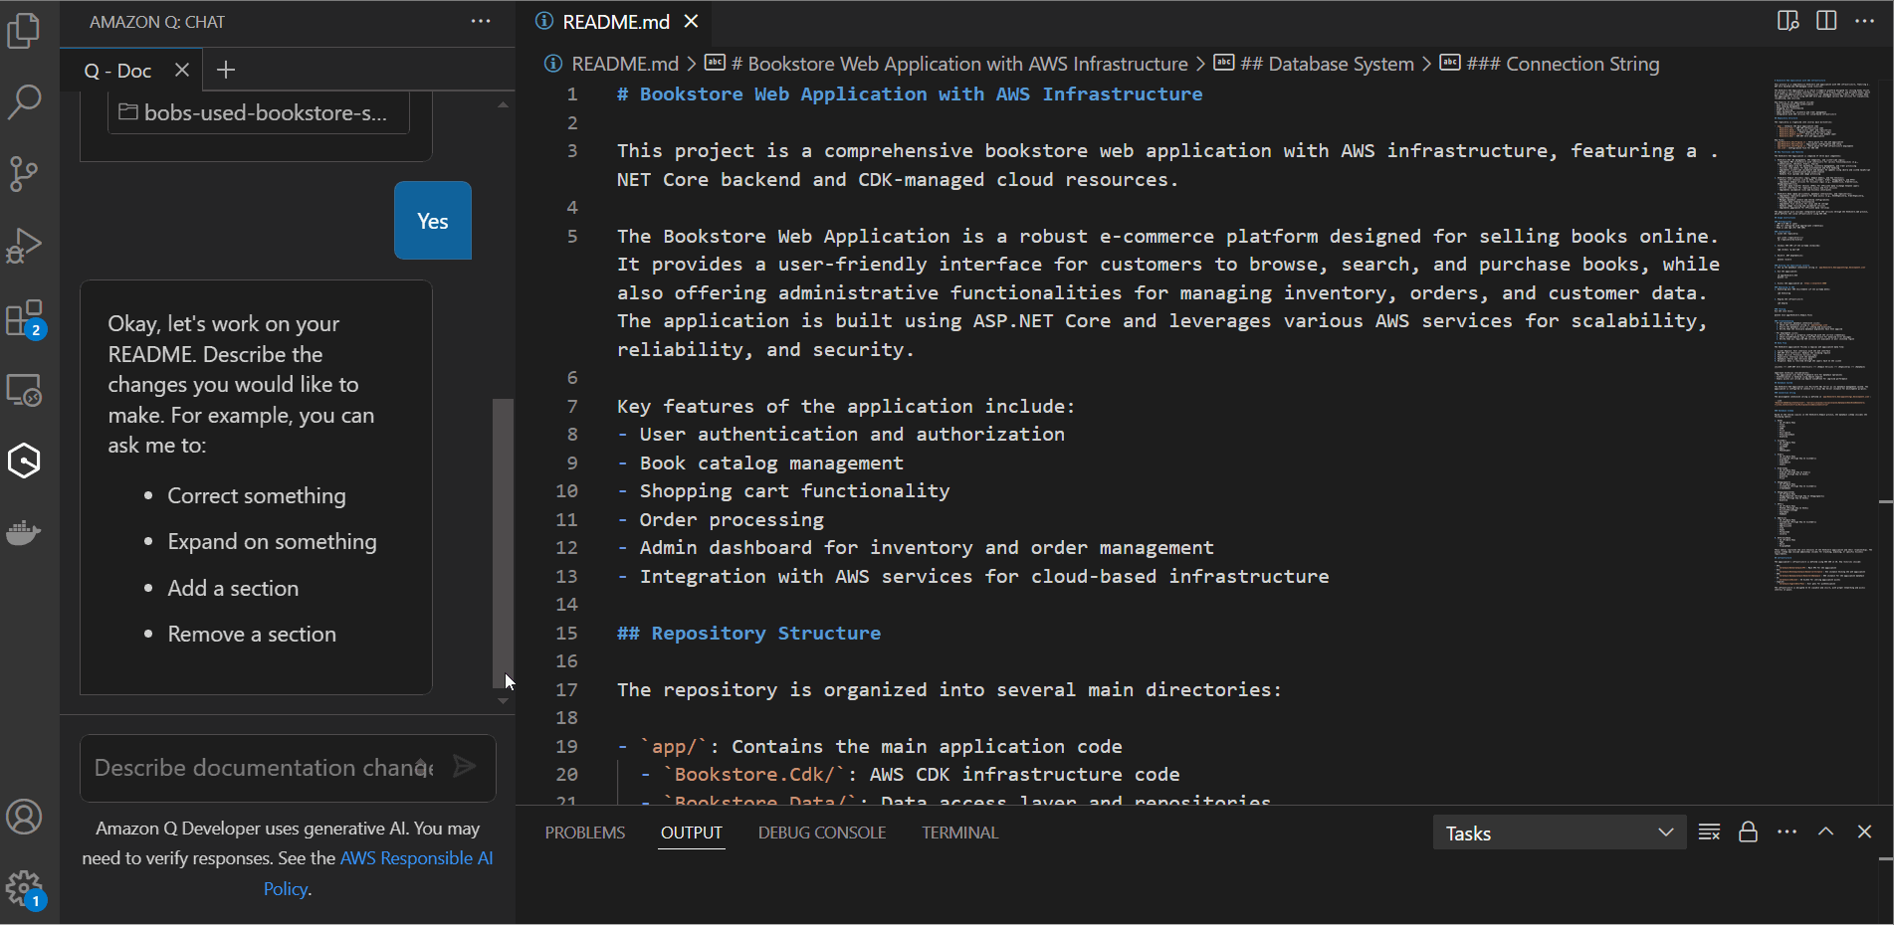The height and width of the screenshot is (925, 1894).
Task: Split the editor right
Action: 1826,21
